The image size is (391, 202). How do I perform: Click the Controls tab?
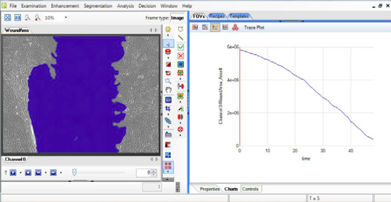[250, 189]
